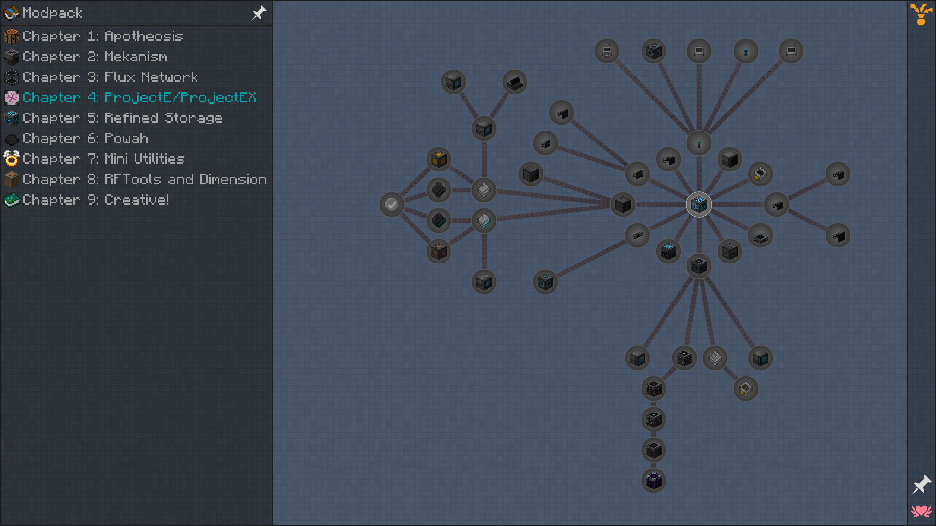Image resolution: width=936 pixels, height=526 pixels.
Task: Select the grey checkmark quest node
Action: (x=391, y=205)
